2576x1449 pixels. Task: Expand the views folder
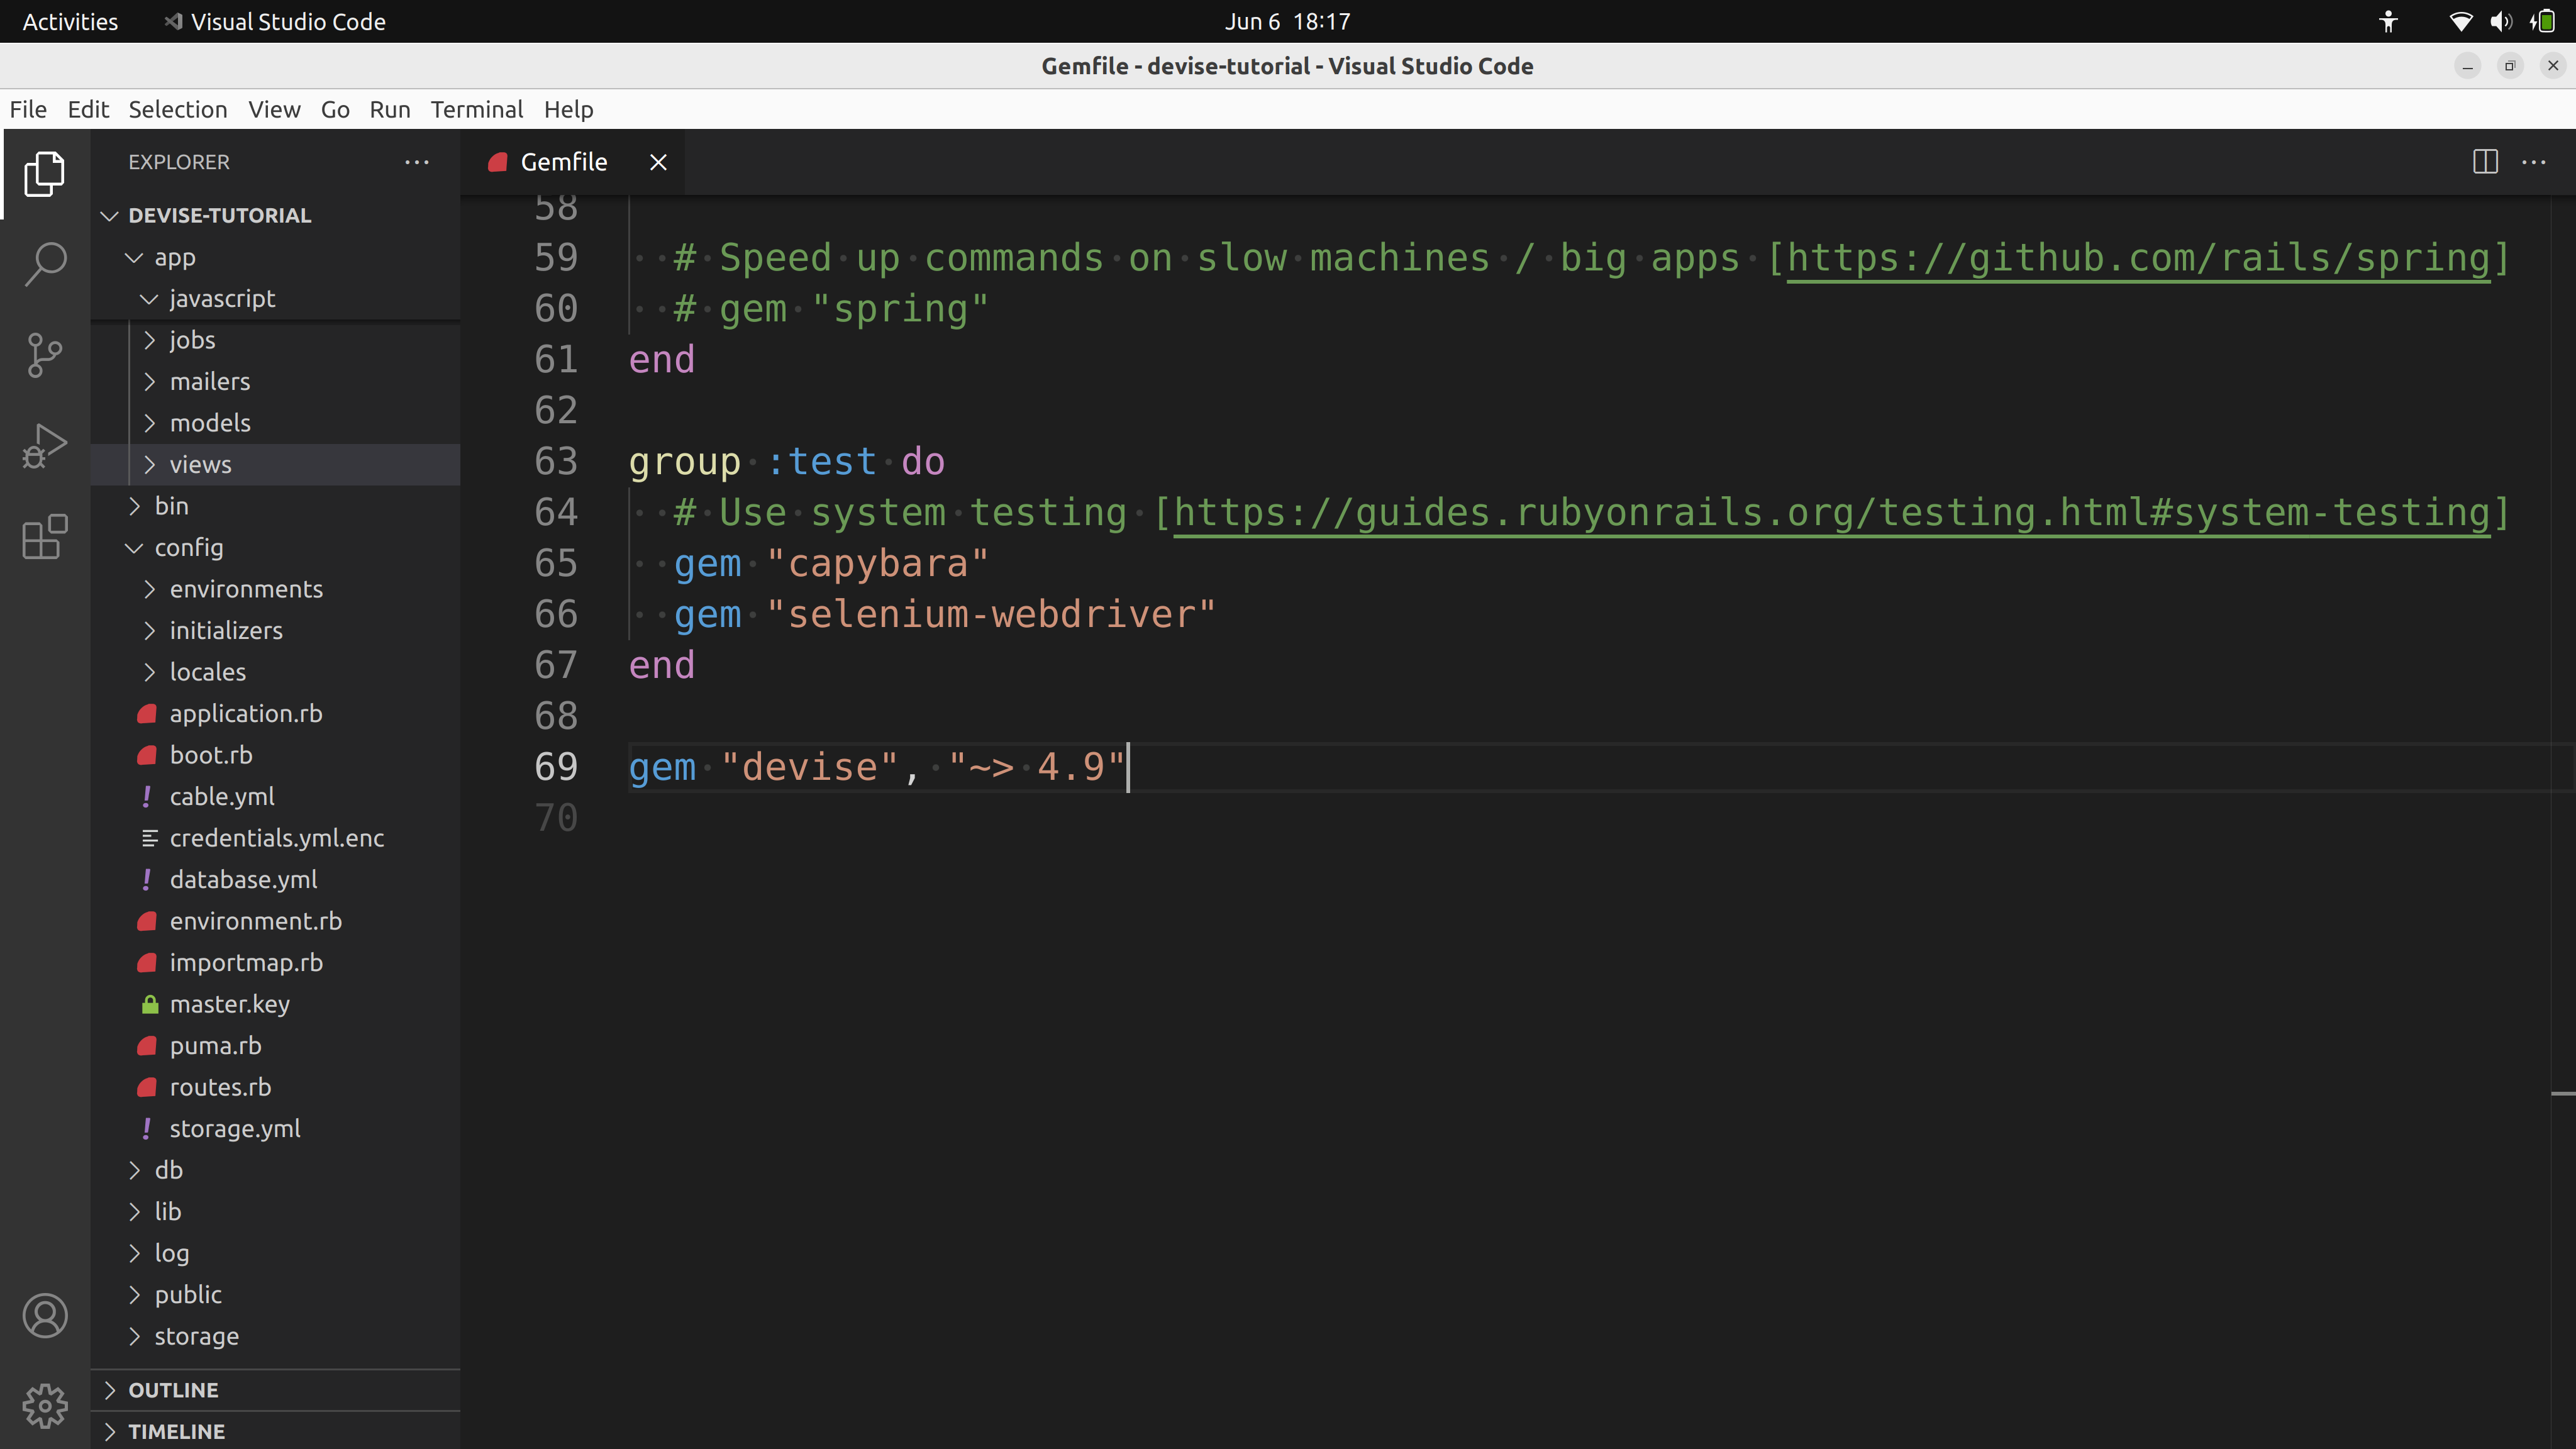[x=149, y=465]
